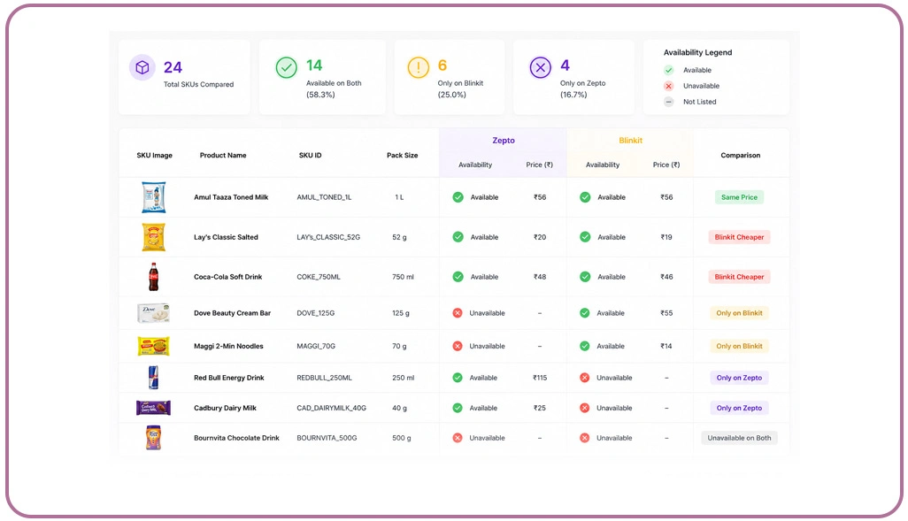
Task: Click the Availability Legend title
Action: coord(697,52)
